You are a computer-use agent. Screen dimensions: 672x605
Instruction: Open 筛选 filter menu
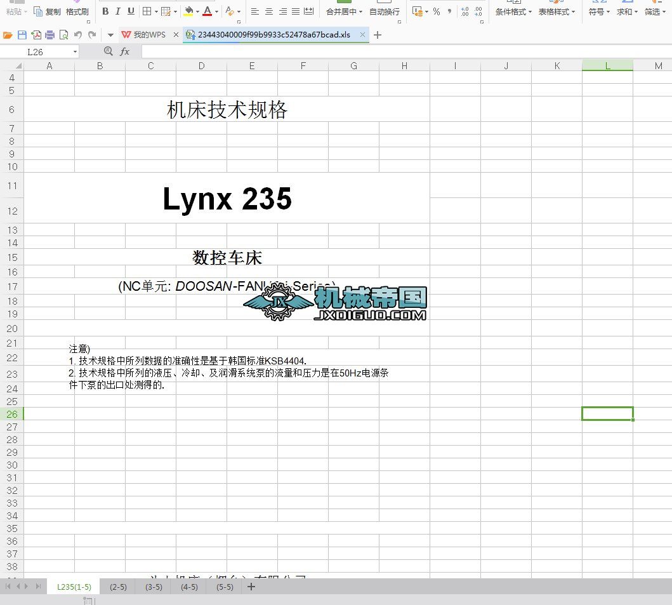click(656, 11)
